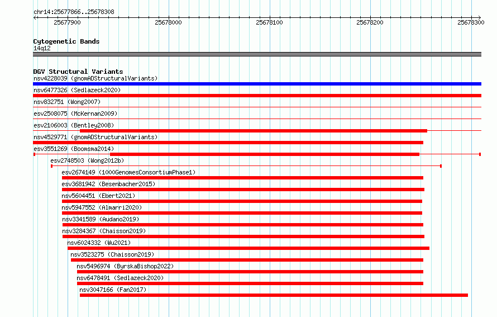Open nsv3284367 (Chaisson2019) label
497x317 pixels.
tap(104, 231)
